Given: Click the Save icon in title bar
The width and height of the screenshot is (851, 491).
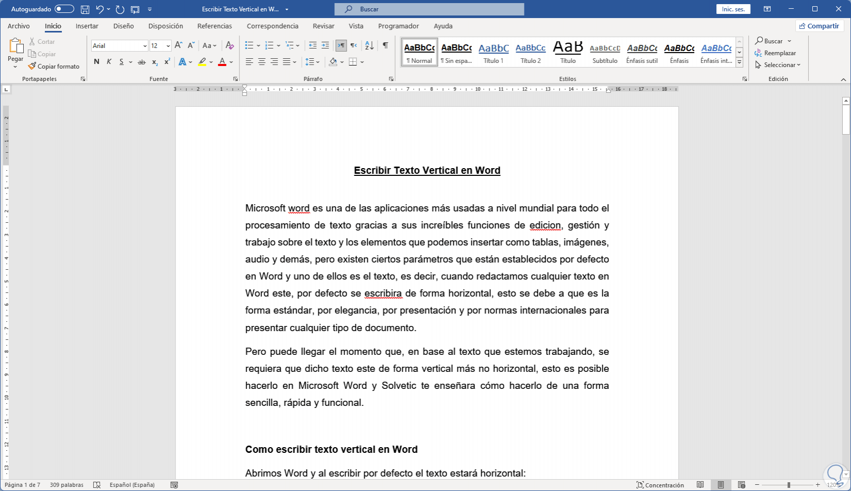Looking at the screenshot, I should 85,9.
